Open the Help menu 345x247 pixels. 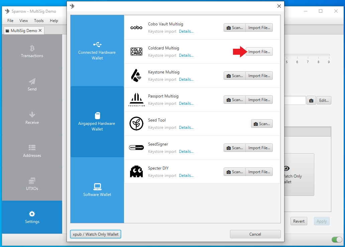54,21
